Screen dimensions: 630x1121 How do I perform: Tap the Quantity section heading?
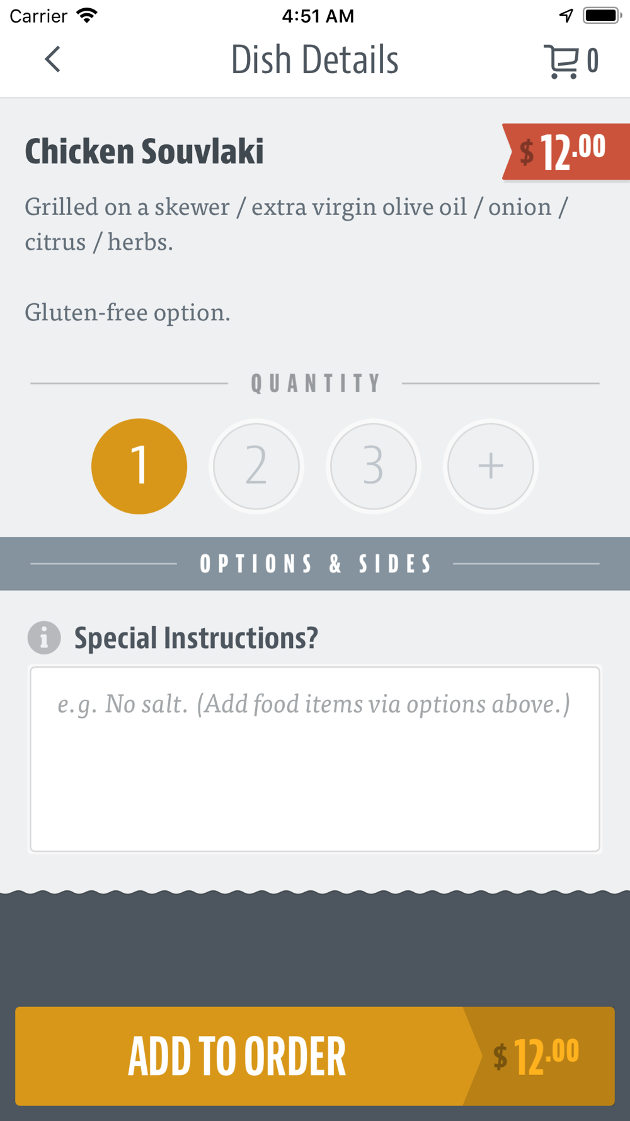tap(315, 383)
